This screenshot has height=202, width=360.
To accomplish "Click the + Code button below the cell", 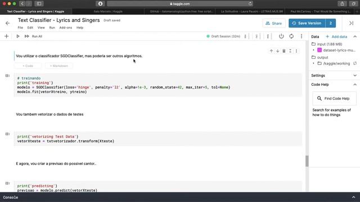I will [28, 66].
